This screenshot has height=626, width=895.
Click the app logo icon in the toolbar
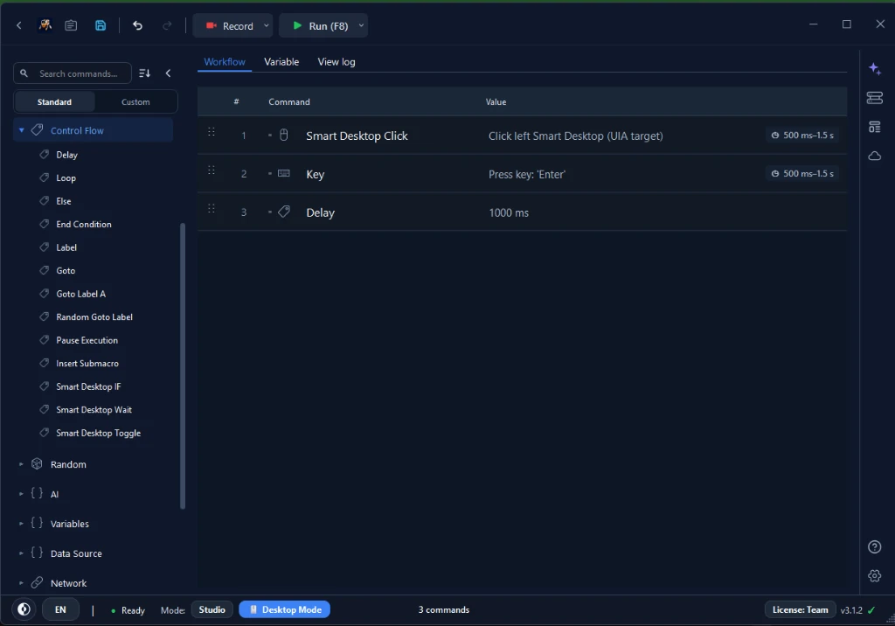45,25
